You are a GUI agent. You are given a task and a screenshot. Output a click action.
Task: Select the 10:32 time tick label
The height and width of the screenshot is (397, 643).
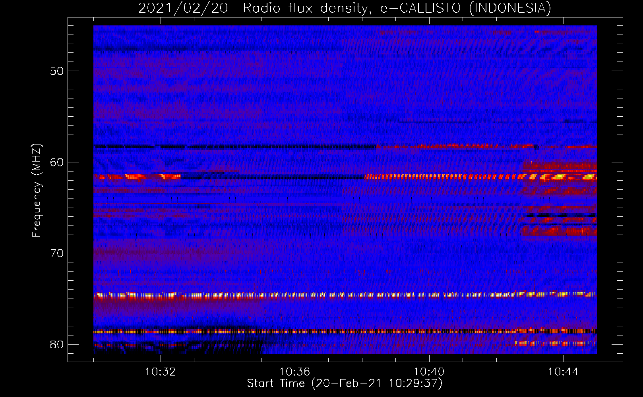pos(161,372)
